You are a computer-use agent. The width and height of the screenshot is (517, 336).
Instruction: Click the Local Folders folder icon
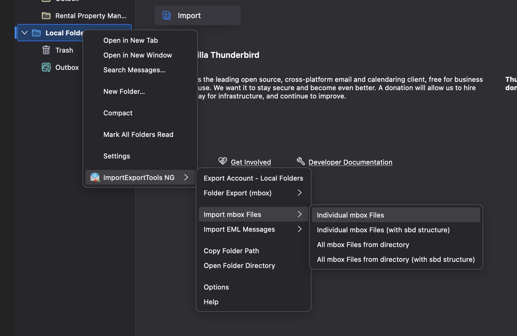pyautogui.click(x=36, y=33)
